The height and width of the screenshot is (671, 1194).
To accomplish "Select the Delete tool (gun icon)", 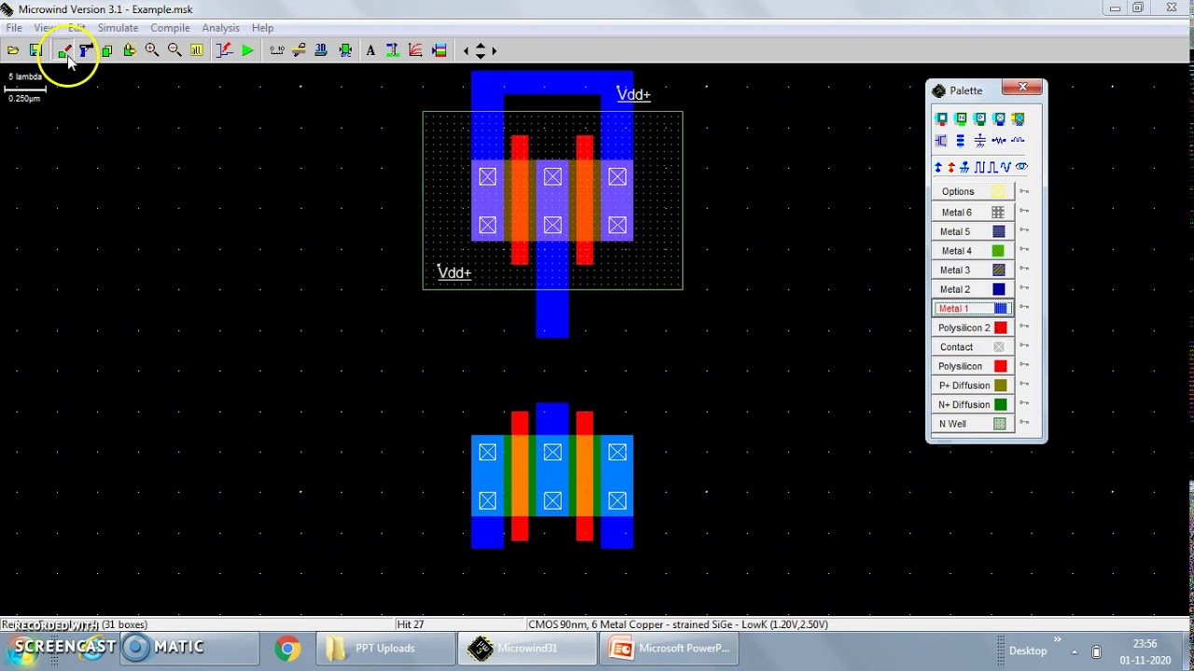I will pos(87,50).
